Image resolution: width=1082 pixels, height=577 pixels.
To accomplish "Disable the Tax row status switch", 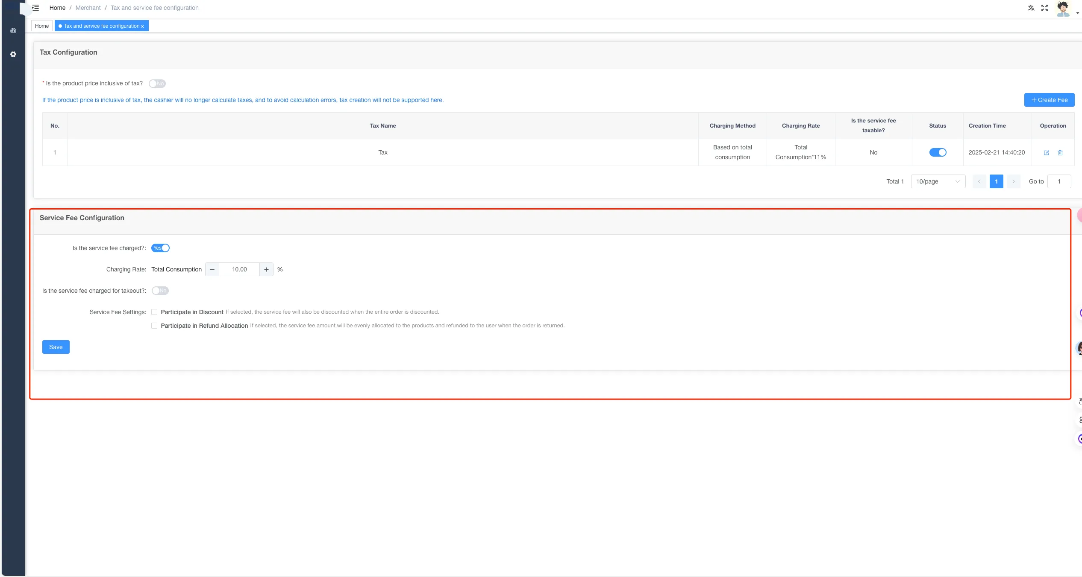I will click(x=938, y=152).
